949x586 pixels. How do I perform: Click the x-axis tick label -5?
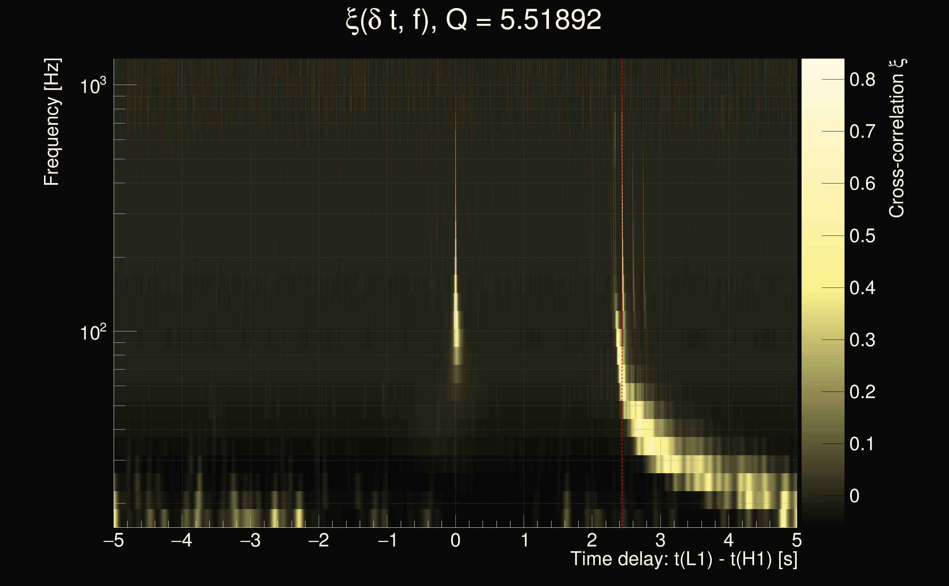[113, 540]
